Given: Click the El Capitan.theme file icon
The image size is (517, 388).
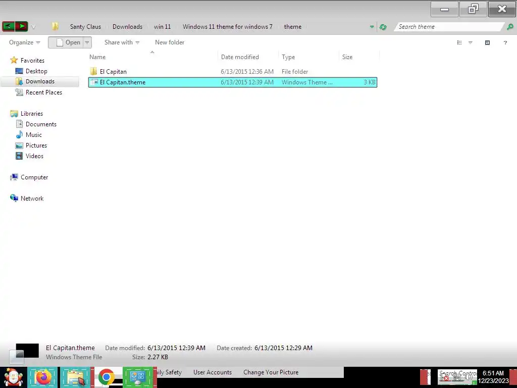Looking at the screenshot, I should point(94,82).
